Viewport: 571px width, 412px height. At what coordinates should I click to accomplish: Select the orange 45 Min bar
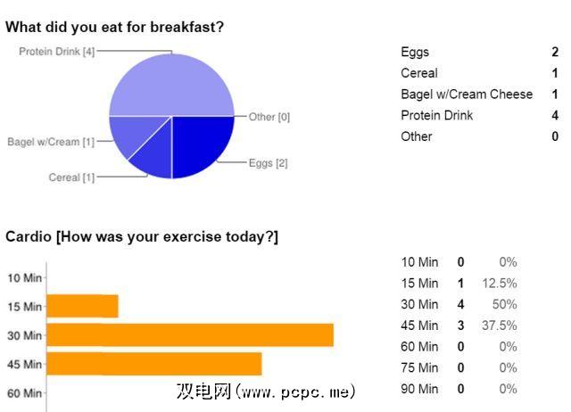153,364
